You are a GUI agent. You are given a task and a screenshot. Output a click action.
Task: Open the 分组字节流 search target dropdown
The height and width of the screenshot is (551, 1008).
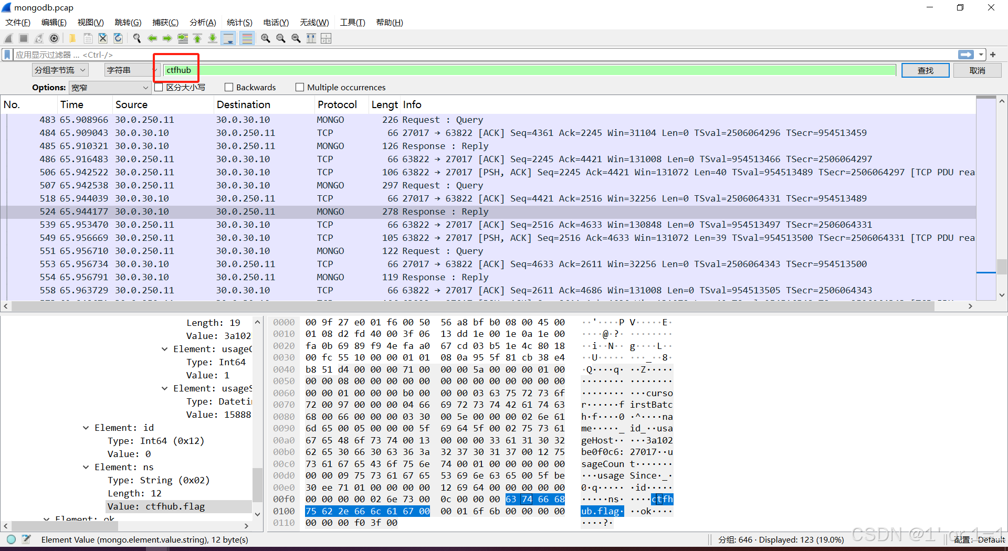pyautogui.click(x=59, y=70)
